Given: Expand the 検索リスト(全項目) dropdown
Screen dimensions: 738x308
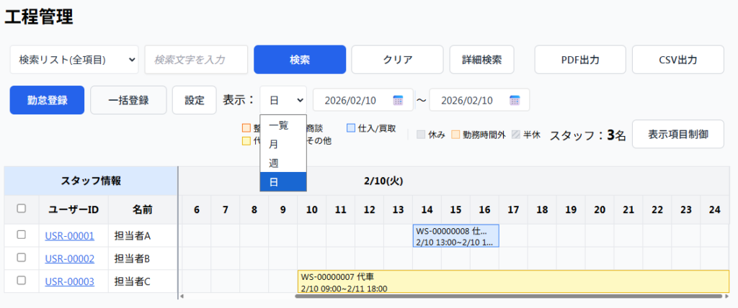Looking at the screenshot, I should (x=74, y=60).
